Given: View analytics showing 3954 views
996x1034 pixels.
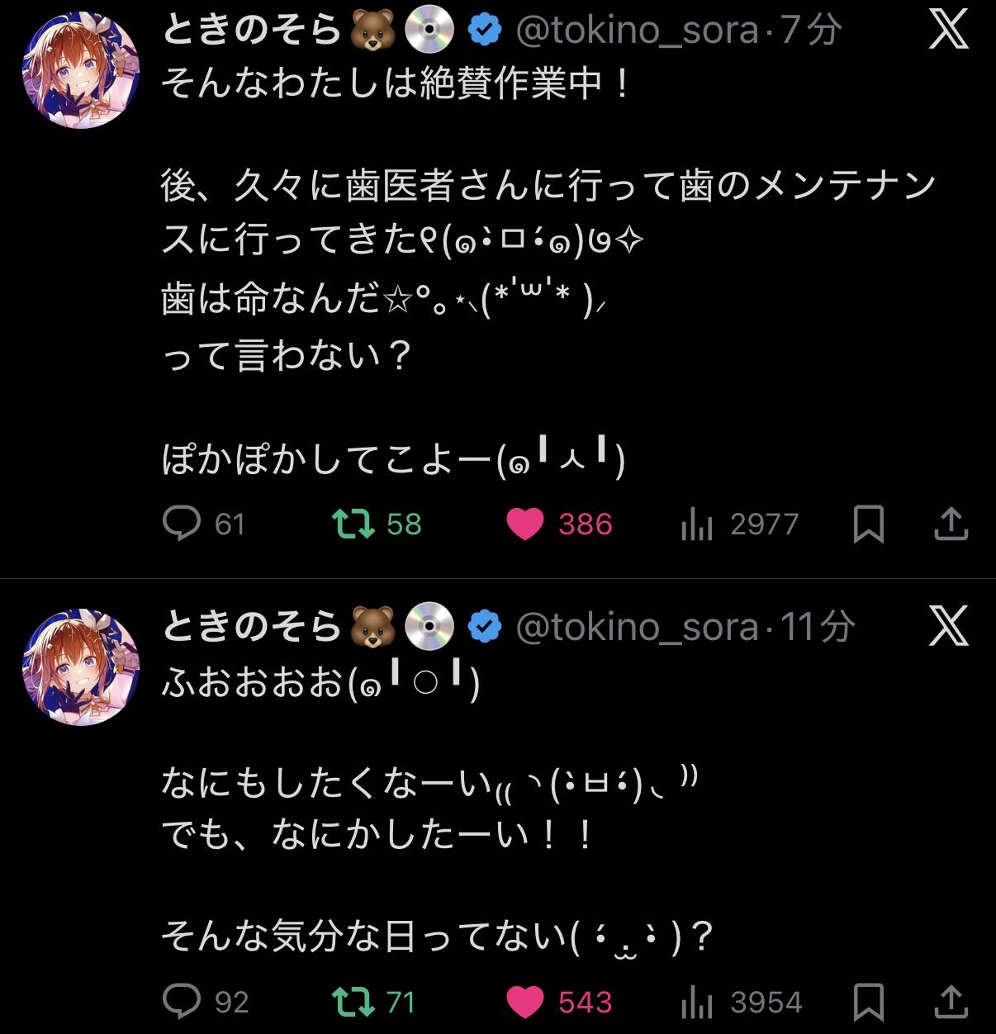Looking at the screenshot, I should click(x=697, y=1001).
